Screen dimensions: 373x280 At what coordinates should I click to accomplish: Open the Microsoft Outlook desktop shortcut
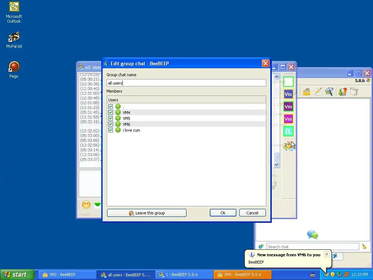point(14,12)
